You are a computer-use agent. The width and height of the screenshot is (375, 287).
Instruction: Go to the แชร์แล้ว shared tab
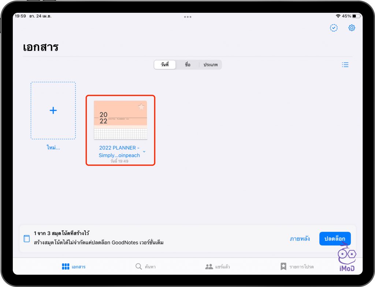(x=218, y=267)
